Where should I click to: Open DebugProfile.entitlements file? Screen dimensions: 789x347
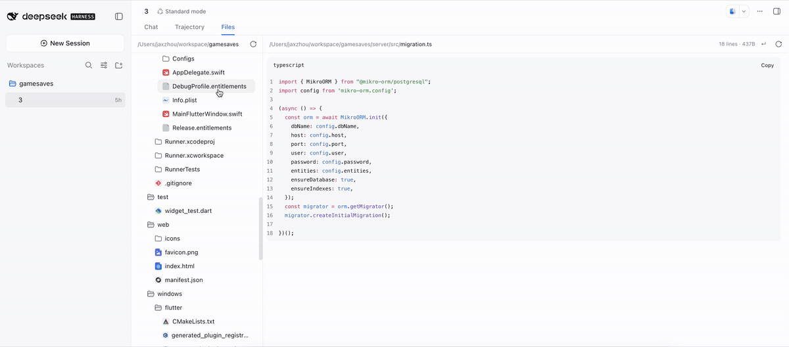coord(206,86)
